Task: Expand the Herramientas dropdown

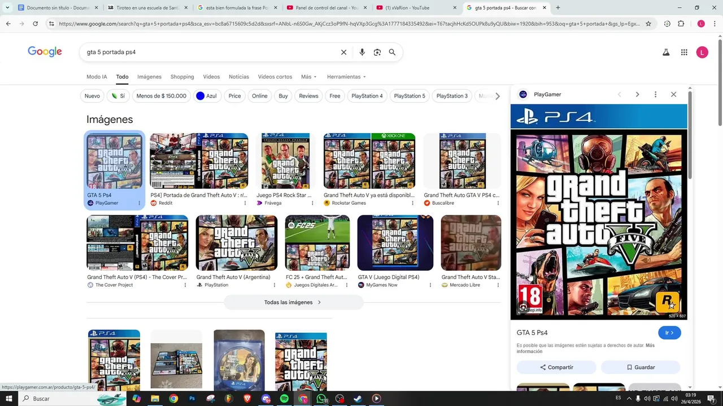Action: point(346,77)
